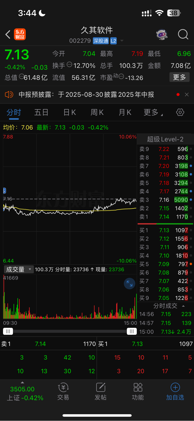Select 卖3 row at 7.16
Viewport: 194px width, 421px height.
click(165, 200)
